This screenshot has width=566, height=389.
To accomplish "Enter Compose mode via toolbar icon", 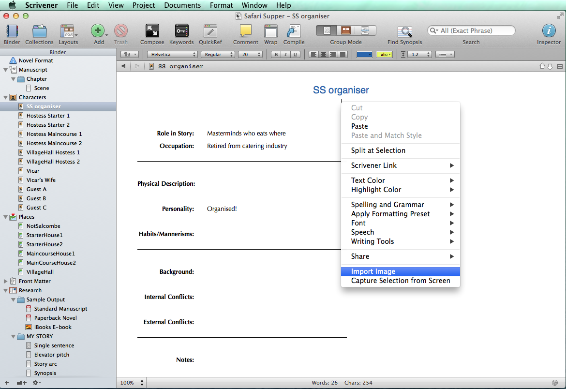I will click(x=152, y=30).
